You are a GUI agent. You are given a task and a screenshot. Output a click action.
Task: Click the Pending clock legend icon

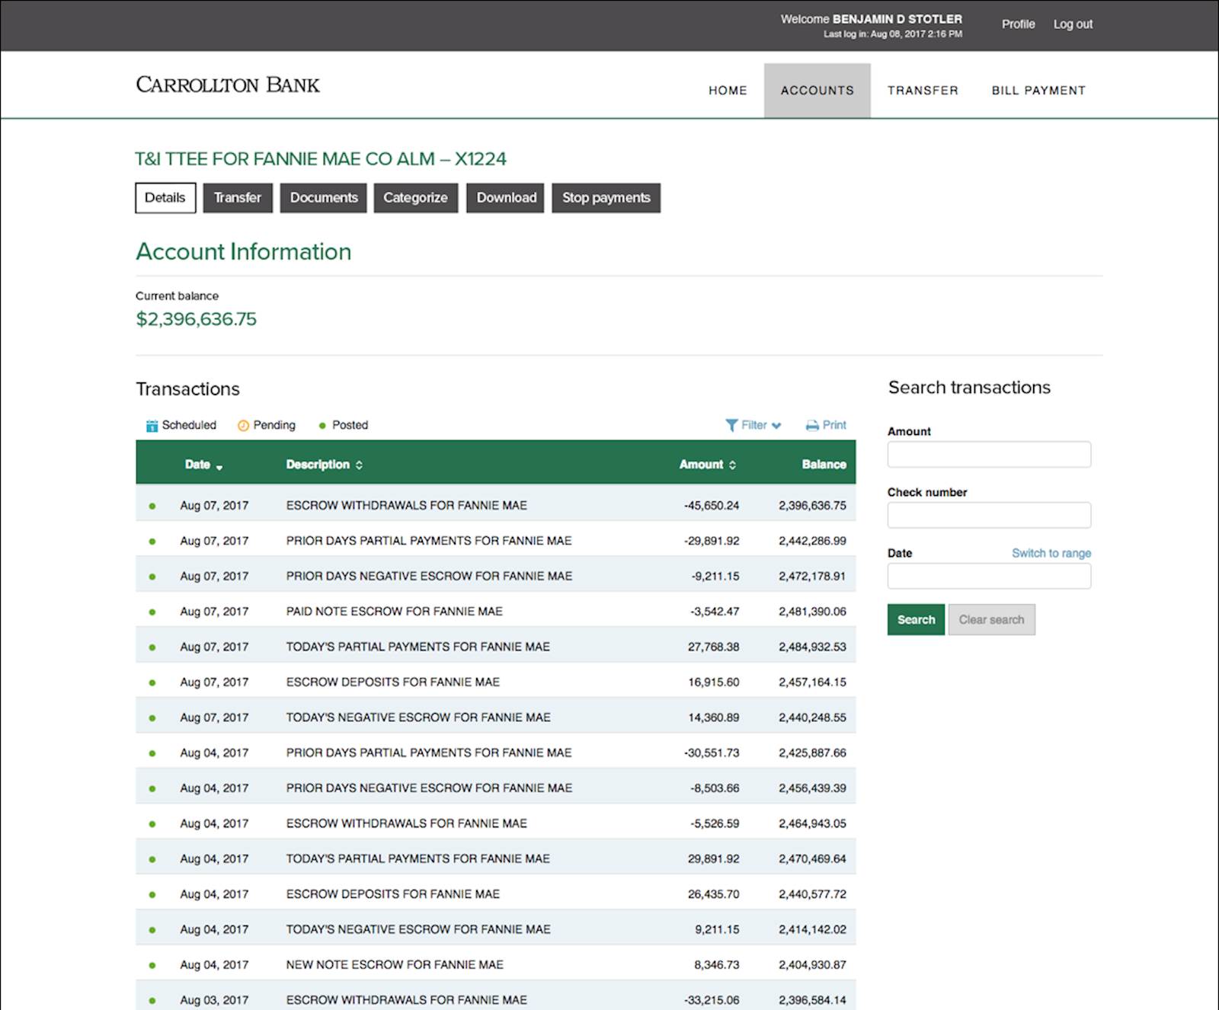(243, 426)
